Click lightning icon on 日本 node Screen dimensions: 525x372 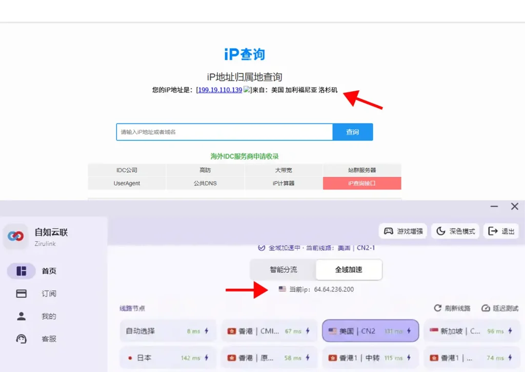coord(207,358)
